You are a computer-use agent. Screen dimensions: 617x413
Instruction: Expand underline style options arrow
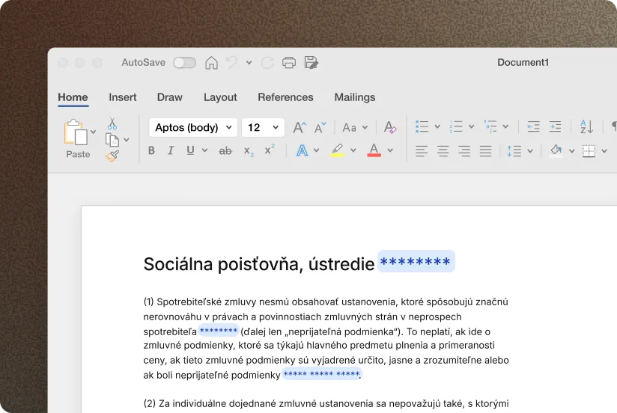coord(204,150)
